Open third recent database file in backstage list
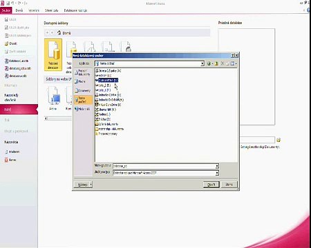Viewport: 311px width, 248px height. coord(16,76)
